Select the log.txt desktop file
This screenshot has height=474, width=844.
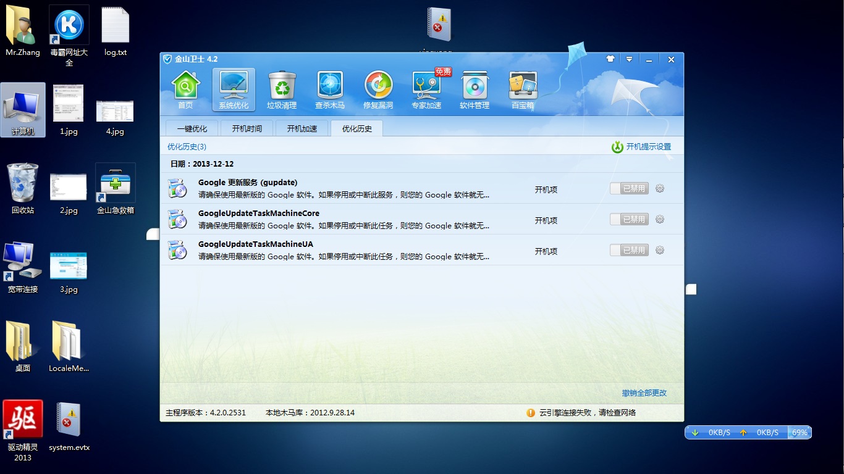[115, 31]
